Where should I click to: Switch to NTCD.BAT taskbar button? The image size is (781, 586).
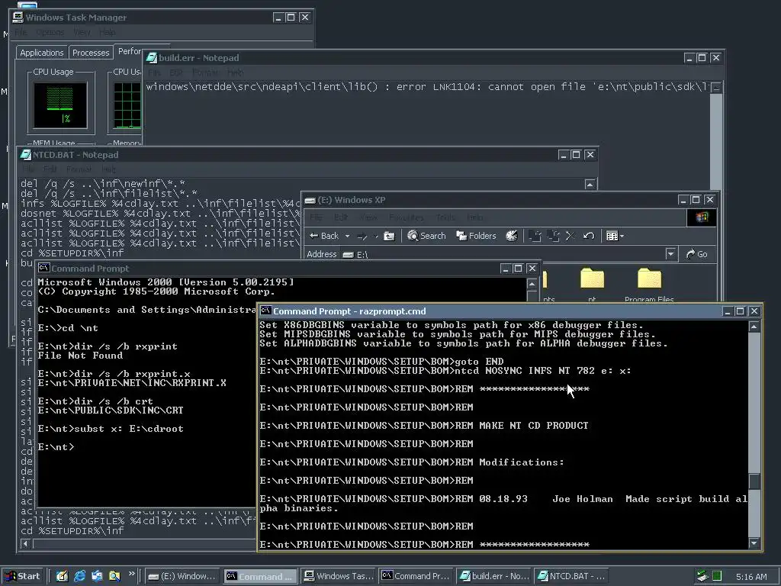[572, 576]
